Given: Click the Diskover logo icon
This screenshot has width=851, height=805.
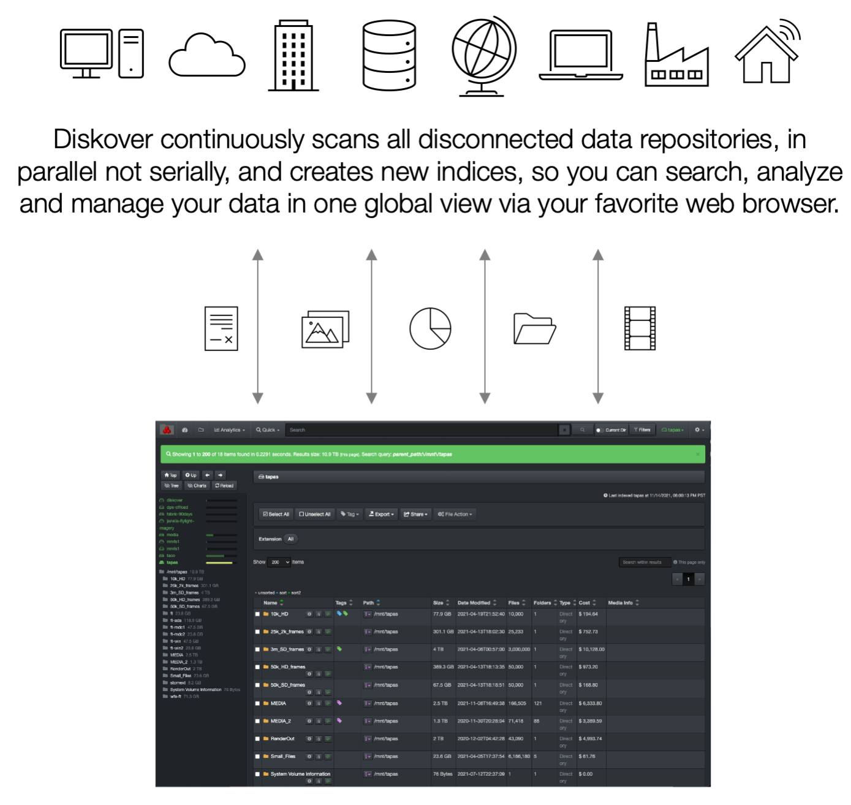Looking at the screenshot, I should (x=168, y=430).
